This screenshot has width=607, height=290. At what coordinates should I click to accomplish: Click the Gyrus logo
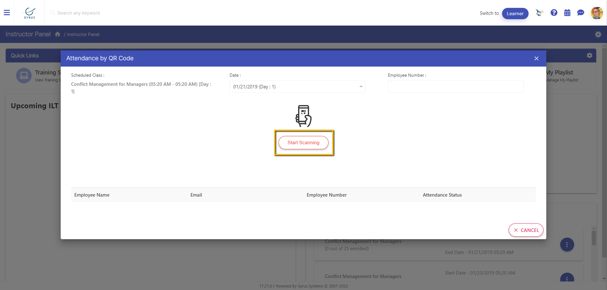tap(29, 13)
